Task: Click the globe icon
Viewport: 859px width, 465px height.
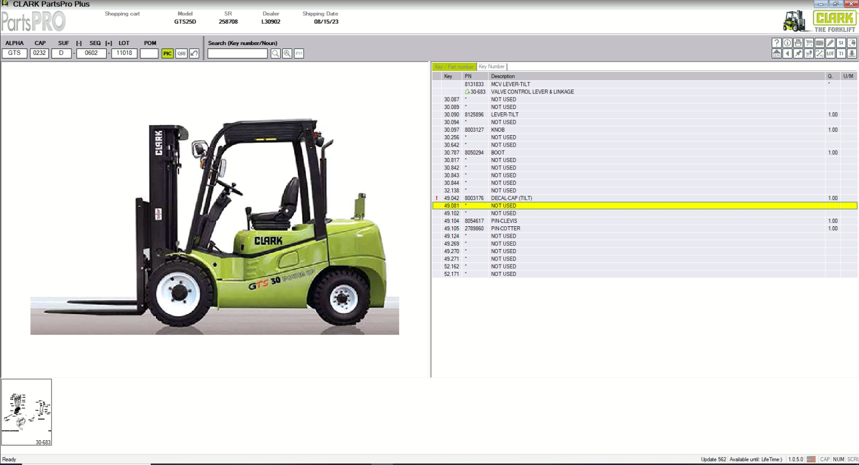Action: (x=852, y=43)
